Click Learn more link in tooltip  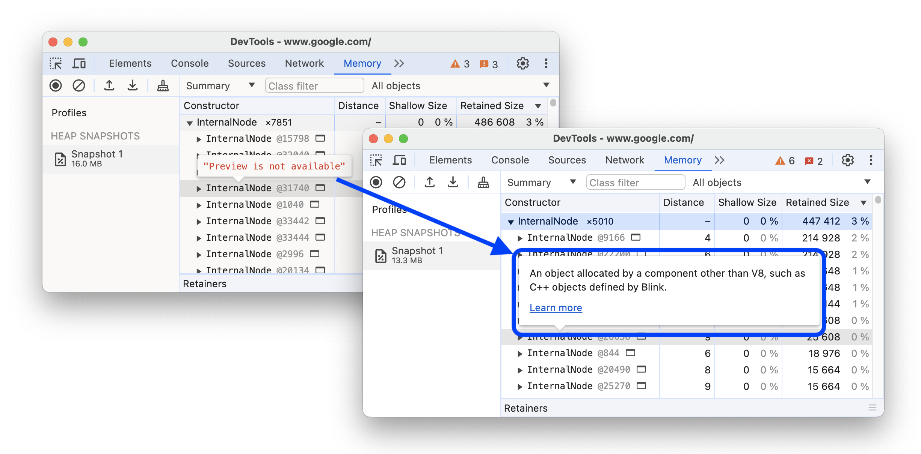[554, 308]
